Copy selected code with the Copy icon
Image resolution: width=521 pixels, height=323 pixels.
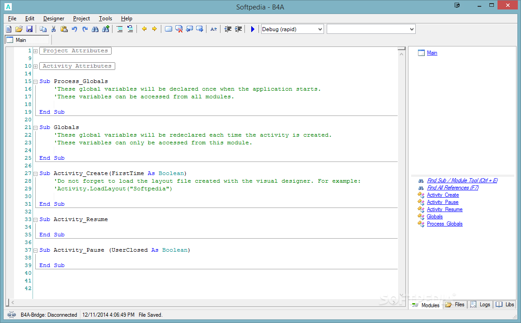point(43,29)
